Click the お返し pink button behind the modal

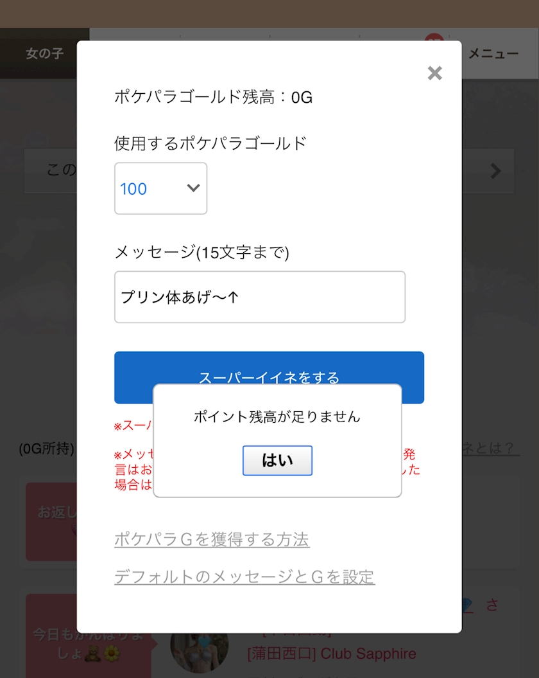coord(51,521)
